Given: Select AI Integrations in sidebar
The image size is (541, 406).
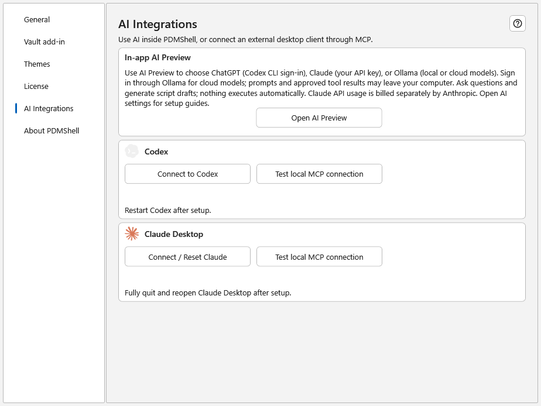Looking at the screenshot, I should coord(48,109).
